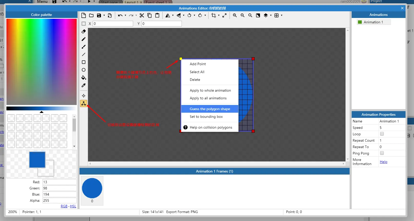Screen dimensions: 414x221
Task: Click the Copy icon in toolbar
Action: pos(150,15)
